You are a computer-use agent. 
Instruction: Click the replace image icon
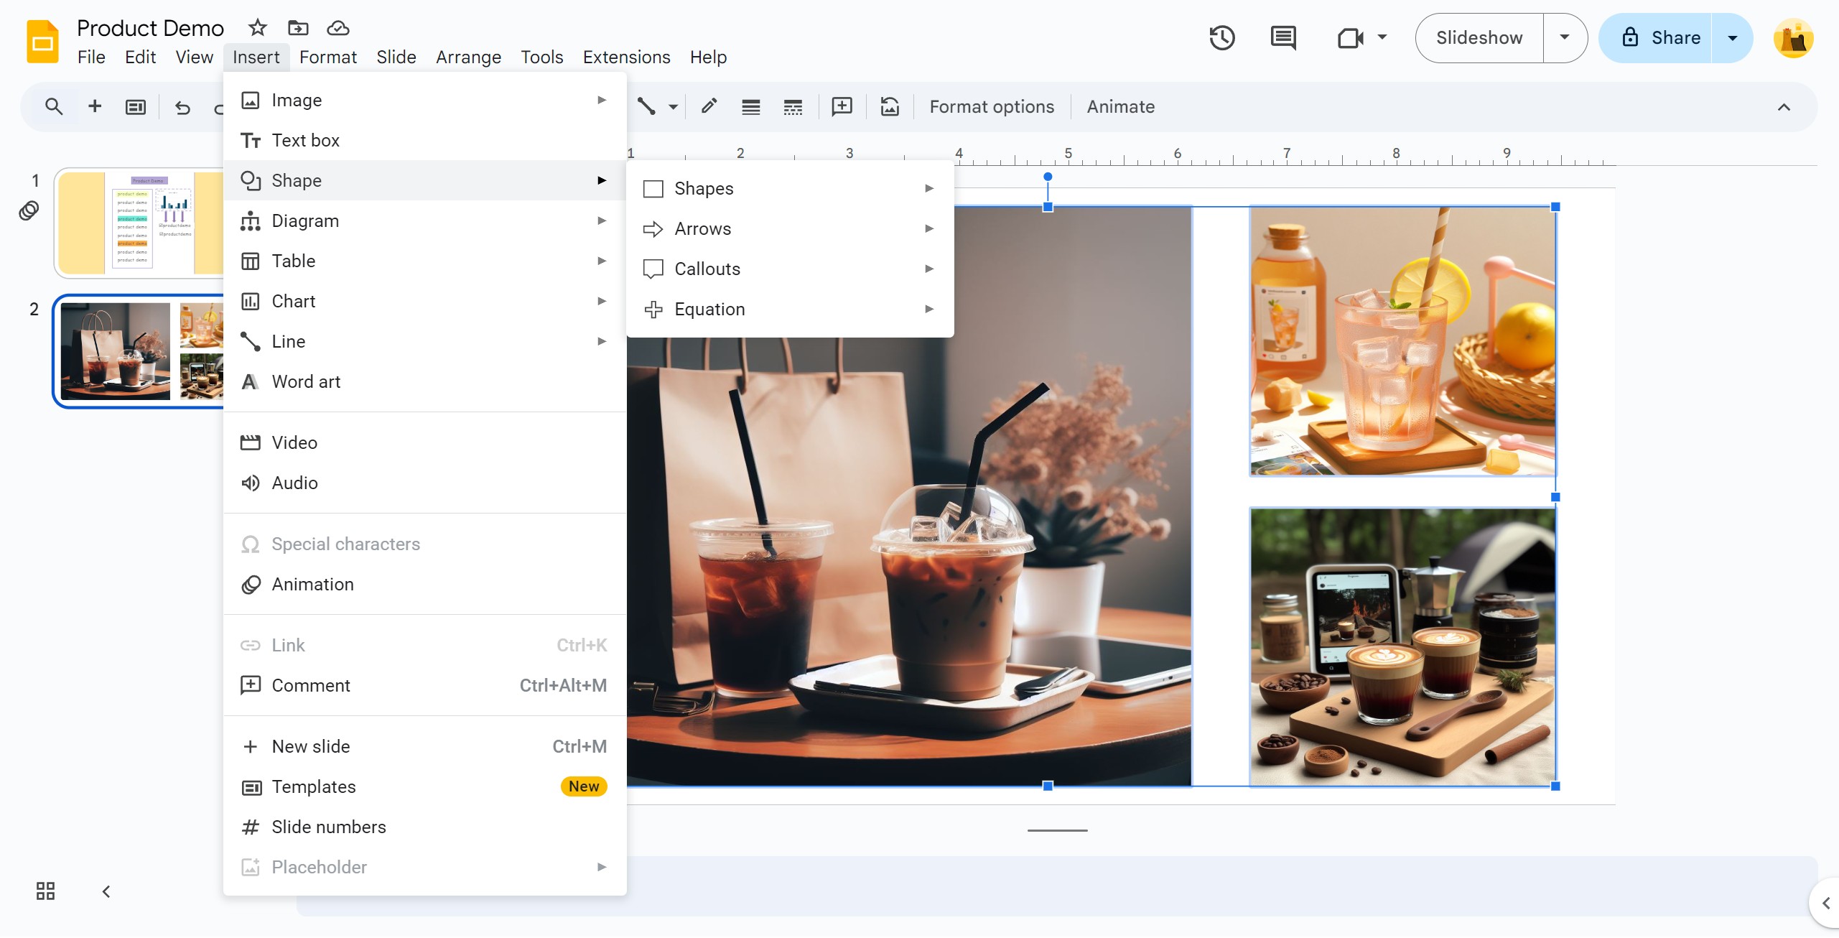point(890,107)
